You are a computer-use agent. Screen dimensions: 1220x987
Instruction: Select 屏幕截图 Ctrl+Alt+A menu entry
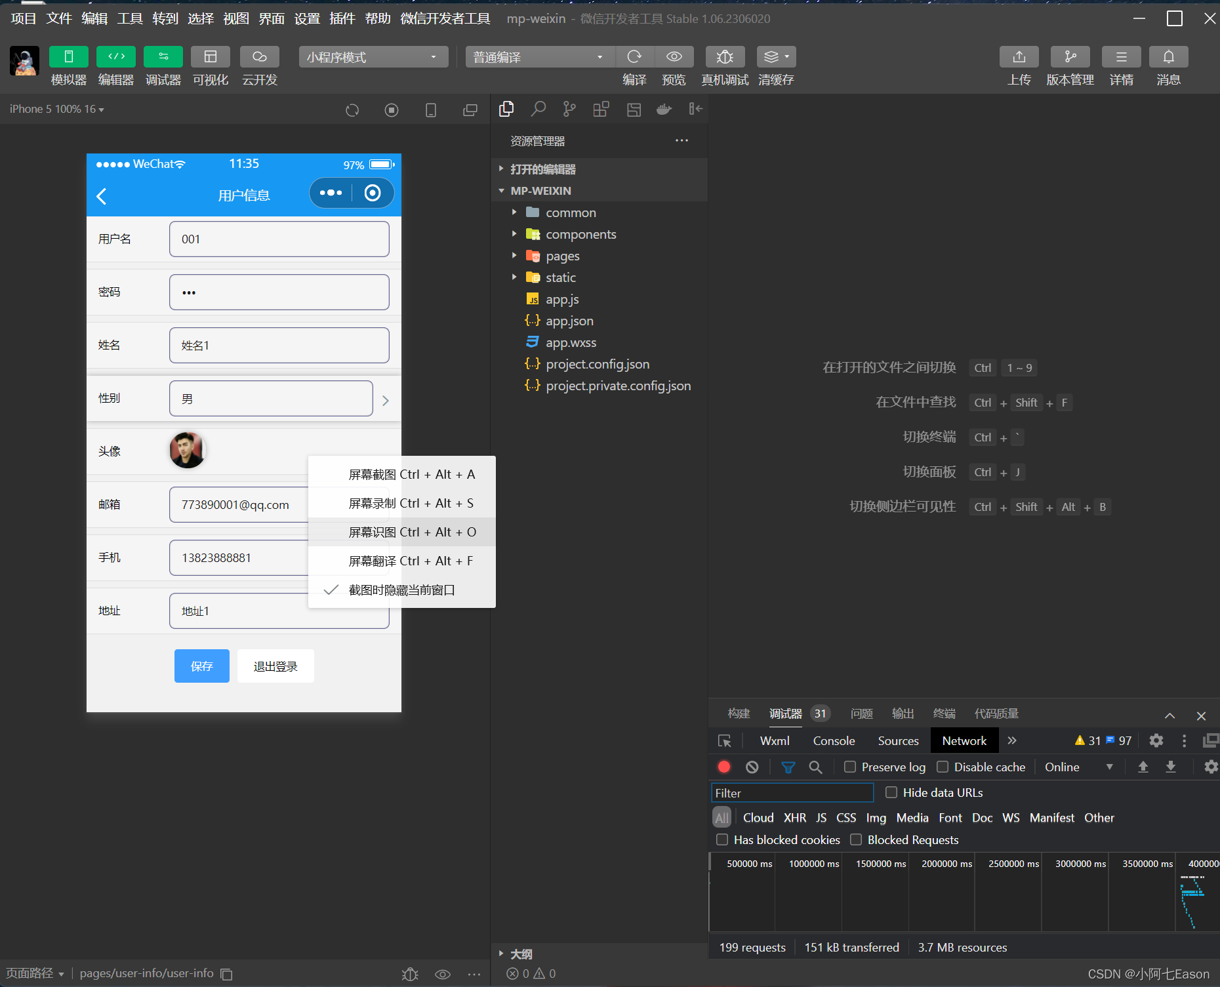[401, 474]
